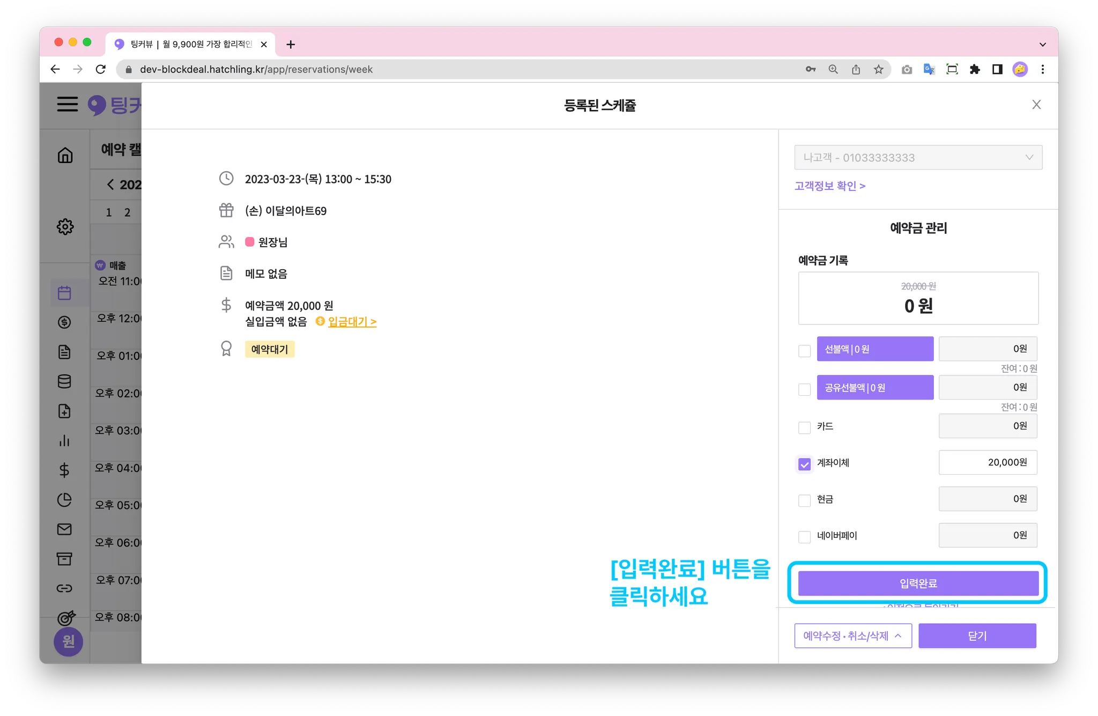Click the 입금대기 link

tap(352, 322)
